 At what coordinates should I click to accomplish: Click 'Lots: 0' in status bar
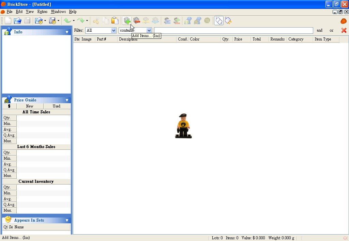point(217,238)
